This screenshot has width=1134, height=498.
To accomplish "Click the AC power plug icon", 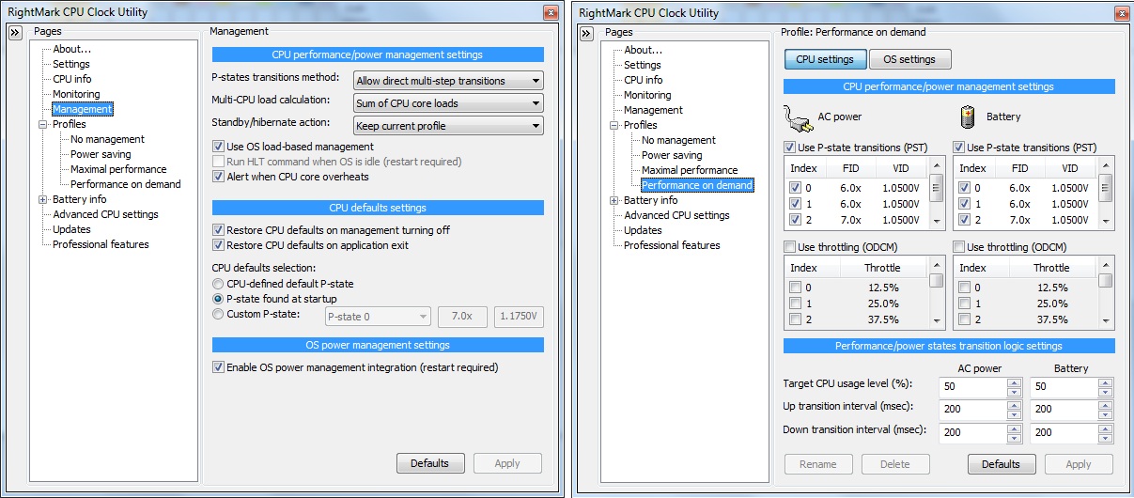I will pos(796,118).
